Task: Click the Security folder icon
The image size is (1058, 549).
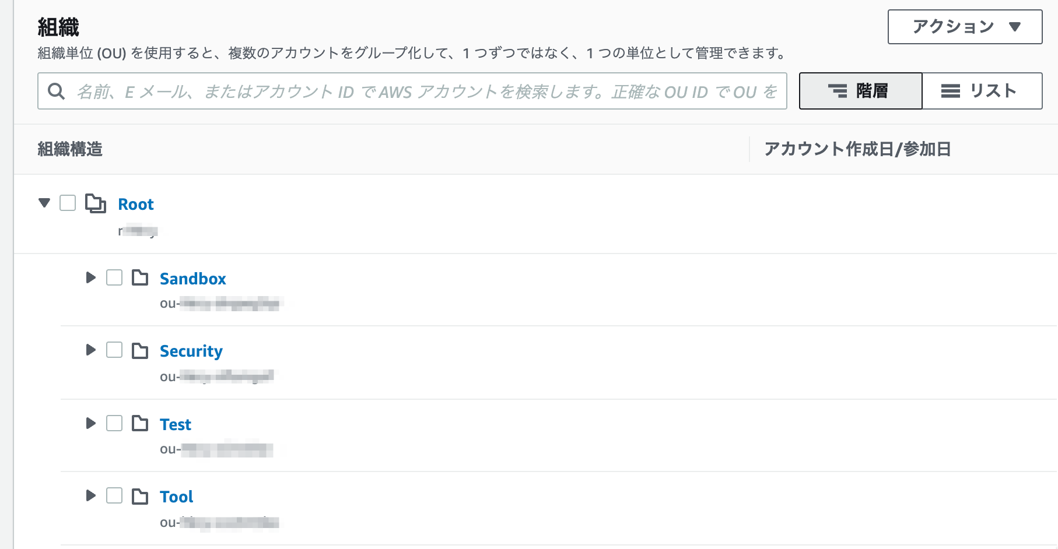Action: tap(140, 350)
